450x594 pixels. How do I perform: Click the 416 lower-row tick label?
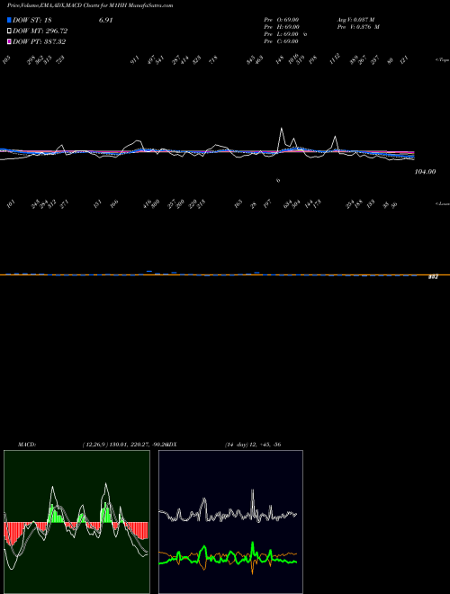pos(148,203)
